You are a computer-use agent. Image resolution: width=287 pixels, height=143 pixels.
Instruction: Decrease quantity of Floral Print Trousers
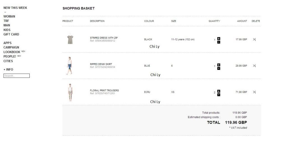[219, 95]
